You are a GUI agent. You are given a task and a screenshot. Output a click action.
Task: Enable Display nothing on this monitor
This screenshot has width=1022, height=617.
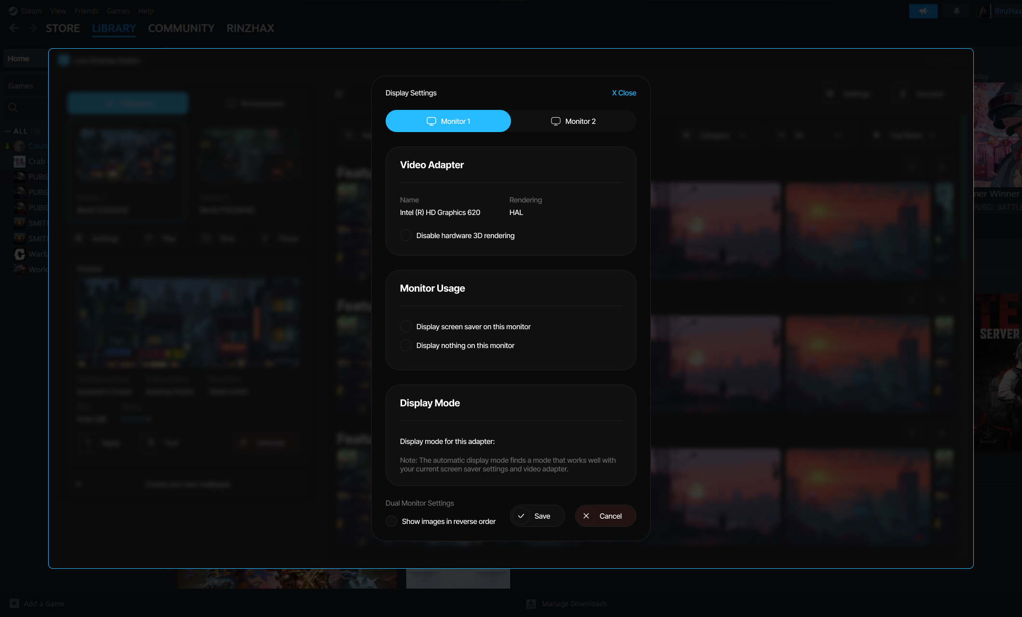point(406,345)
